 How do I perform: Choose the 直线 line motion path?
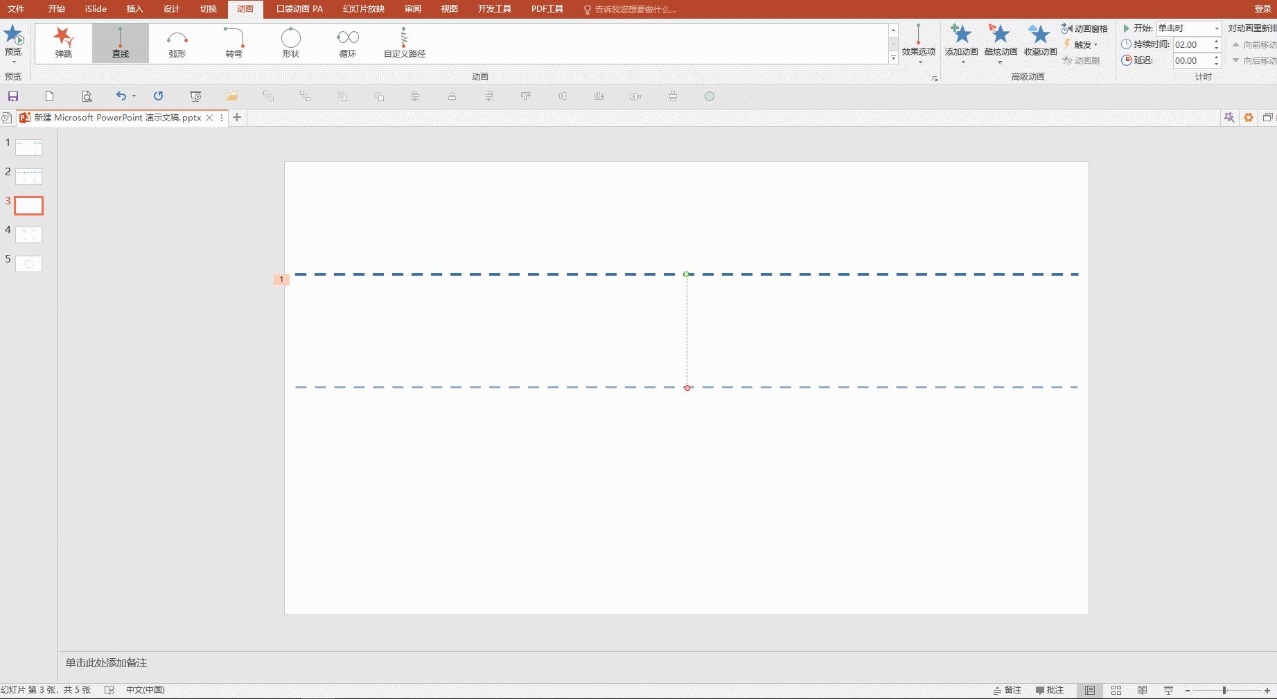pos(121,43)
